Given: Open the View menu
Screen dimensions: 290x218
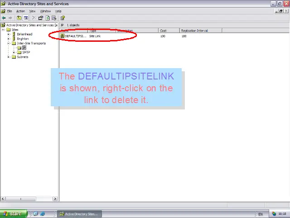Looking at the screenshot, I should pos(32,11).
